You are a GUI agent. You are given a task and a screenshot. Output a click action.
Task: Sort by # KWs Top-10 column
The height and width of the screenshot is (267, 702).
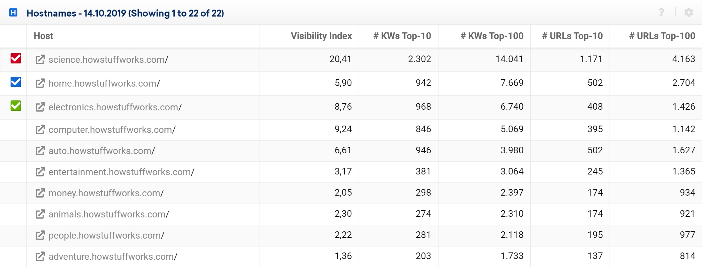[402, 36]
